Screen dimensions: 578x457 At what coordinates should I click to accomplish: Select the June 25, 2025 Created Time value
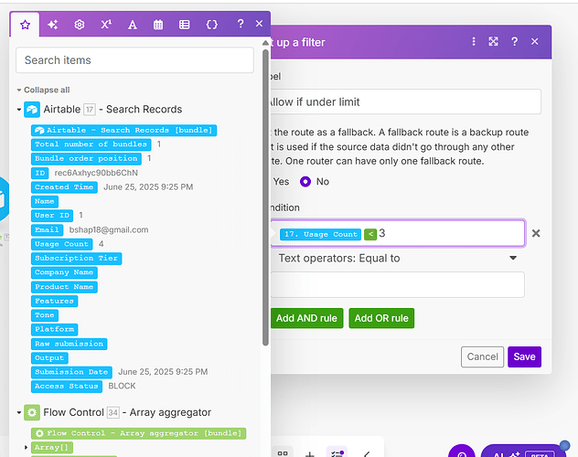[x=148, y=187]
